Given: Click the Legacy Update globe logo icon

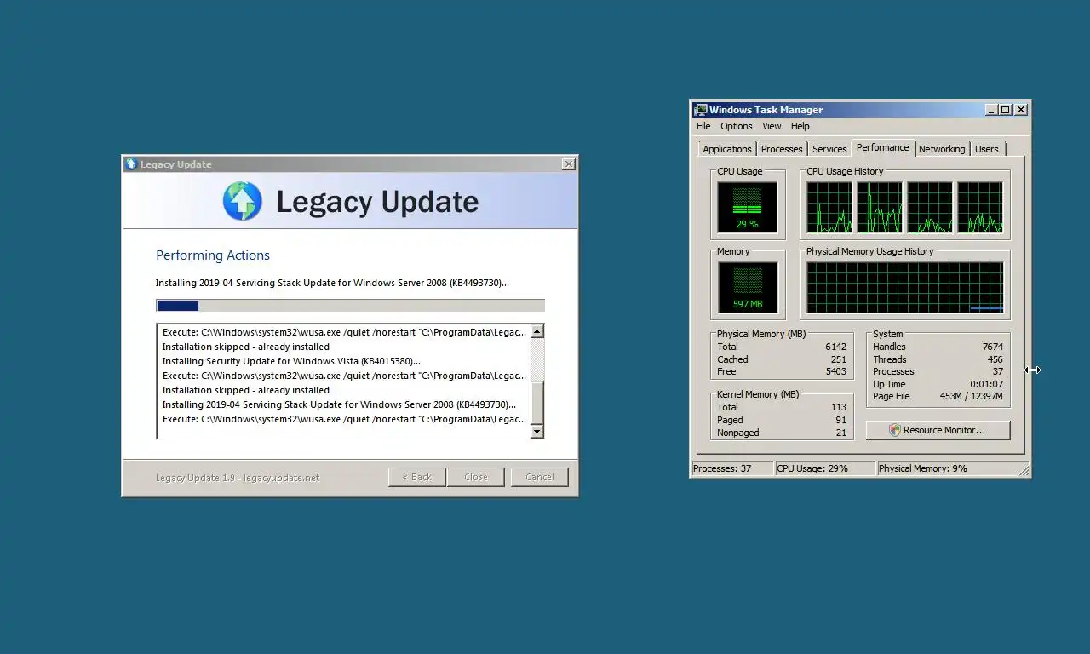Looking at the screenshot, I should click(243, 201).
